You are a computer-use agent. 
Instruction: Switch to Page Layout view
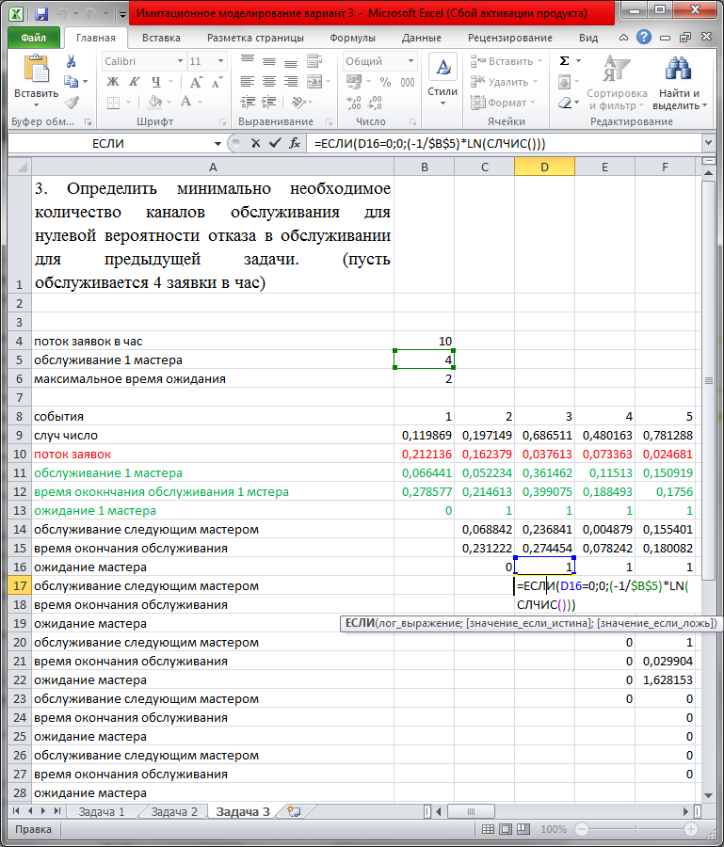pos(506,829)
